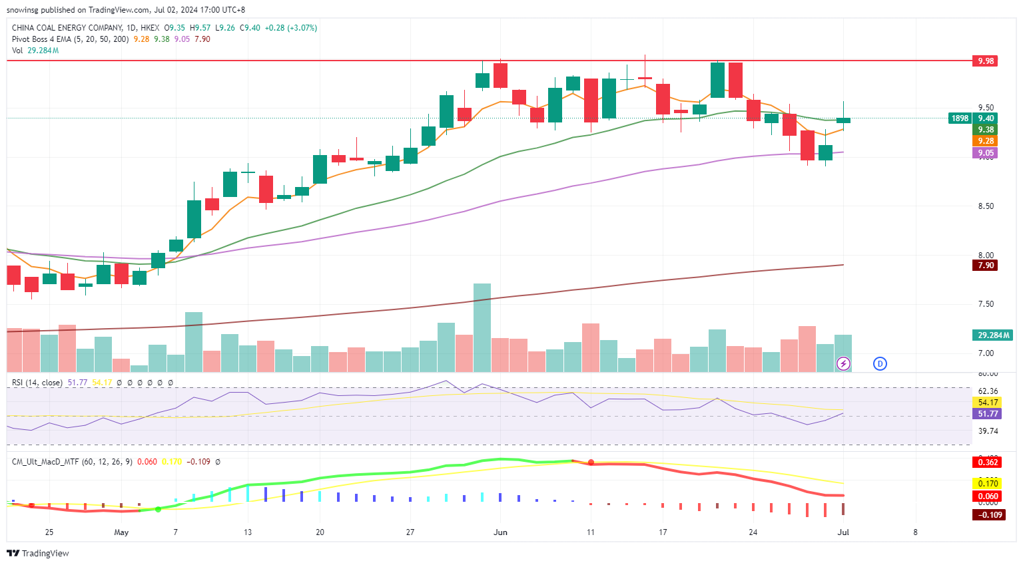Click the 'May' date on time axis
Screen dimensions: 1023x565
click(121, 532)
